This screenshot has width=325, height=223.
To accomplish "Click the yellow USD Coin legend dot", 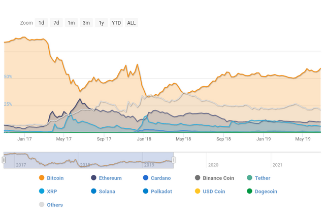I will pos(198,191).
